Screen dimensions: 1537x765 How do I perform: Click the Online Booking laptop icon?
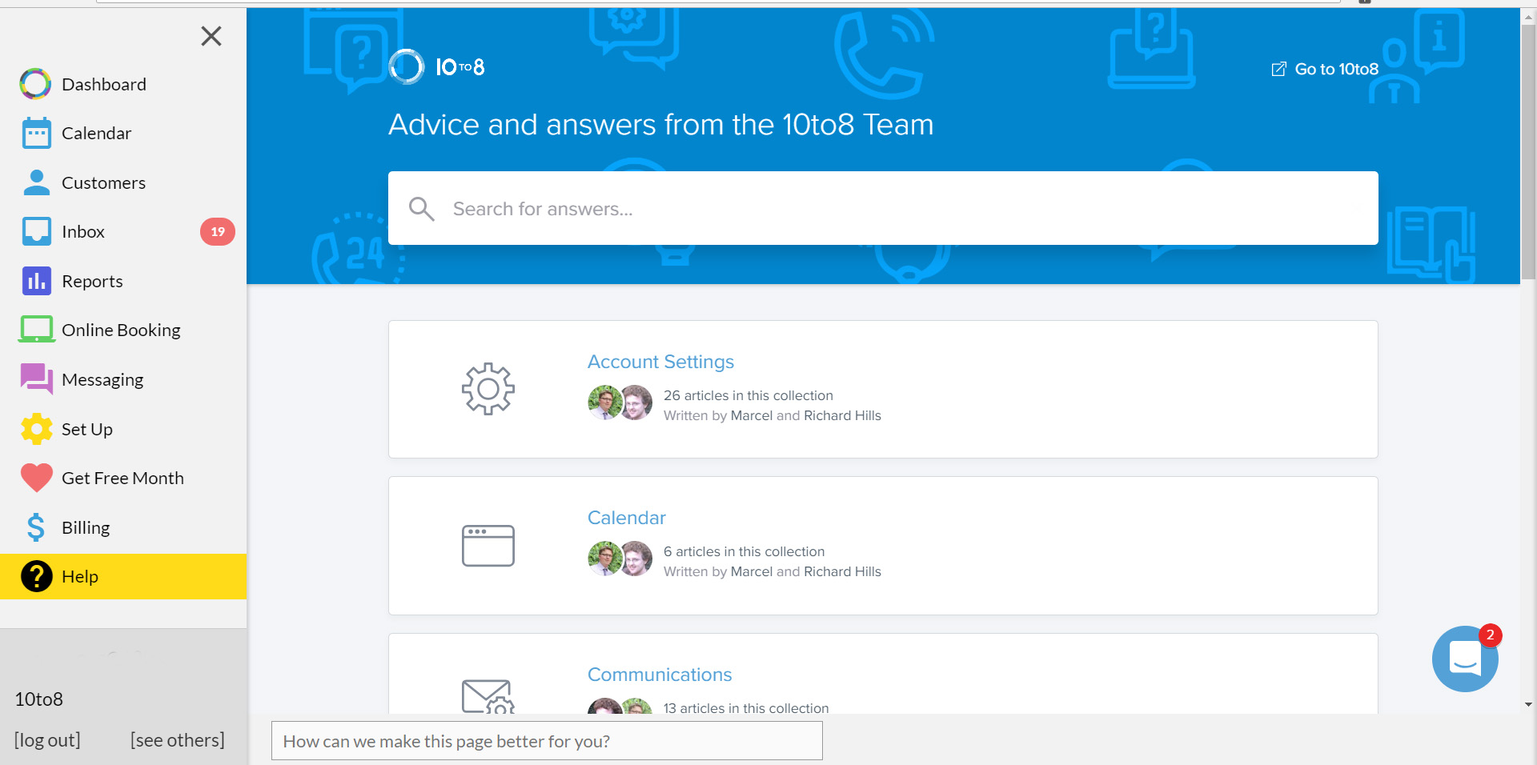click(36, 330)
